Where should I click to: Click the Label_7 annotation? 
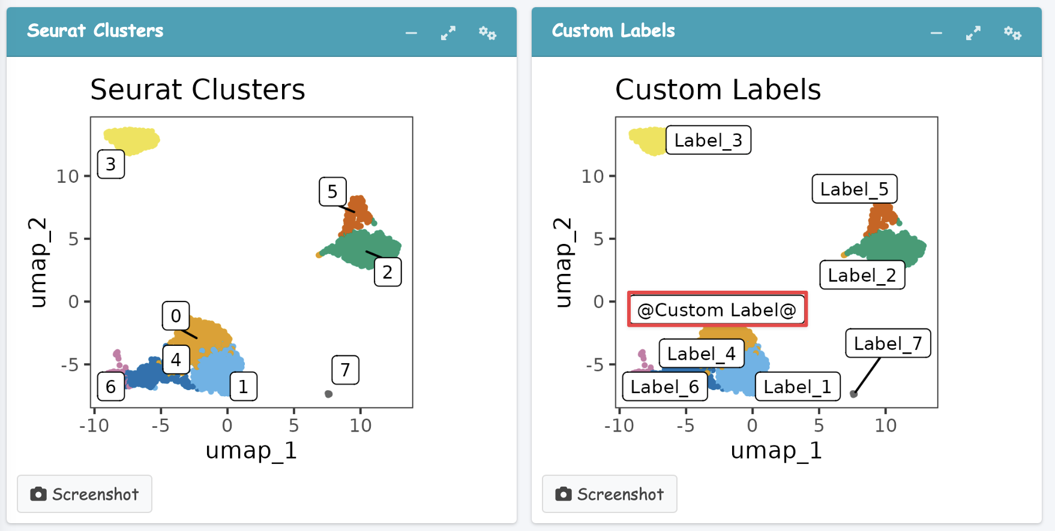(888, 343)
